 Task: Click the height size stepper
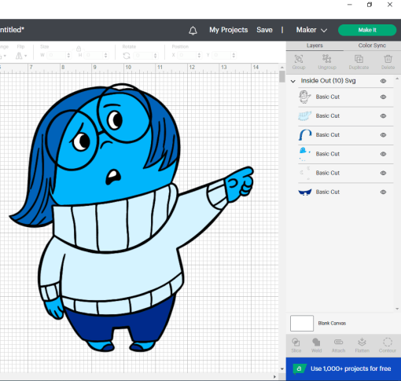[x=105, y=55]
